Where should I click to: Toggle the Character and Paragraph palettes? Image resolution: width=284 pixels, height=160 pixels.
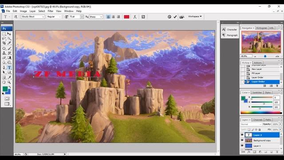143,17
